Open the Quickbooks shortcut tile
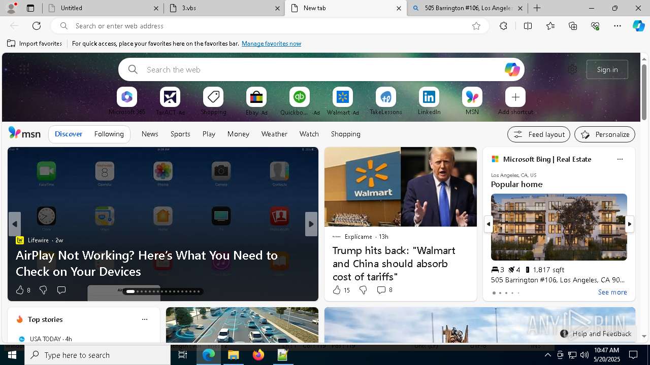 click(300, 97)
